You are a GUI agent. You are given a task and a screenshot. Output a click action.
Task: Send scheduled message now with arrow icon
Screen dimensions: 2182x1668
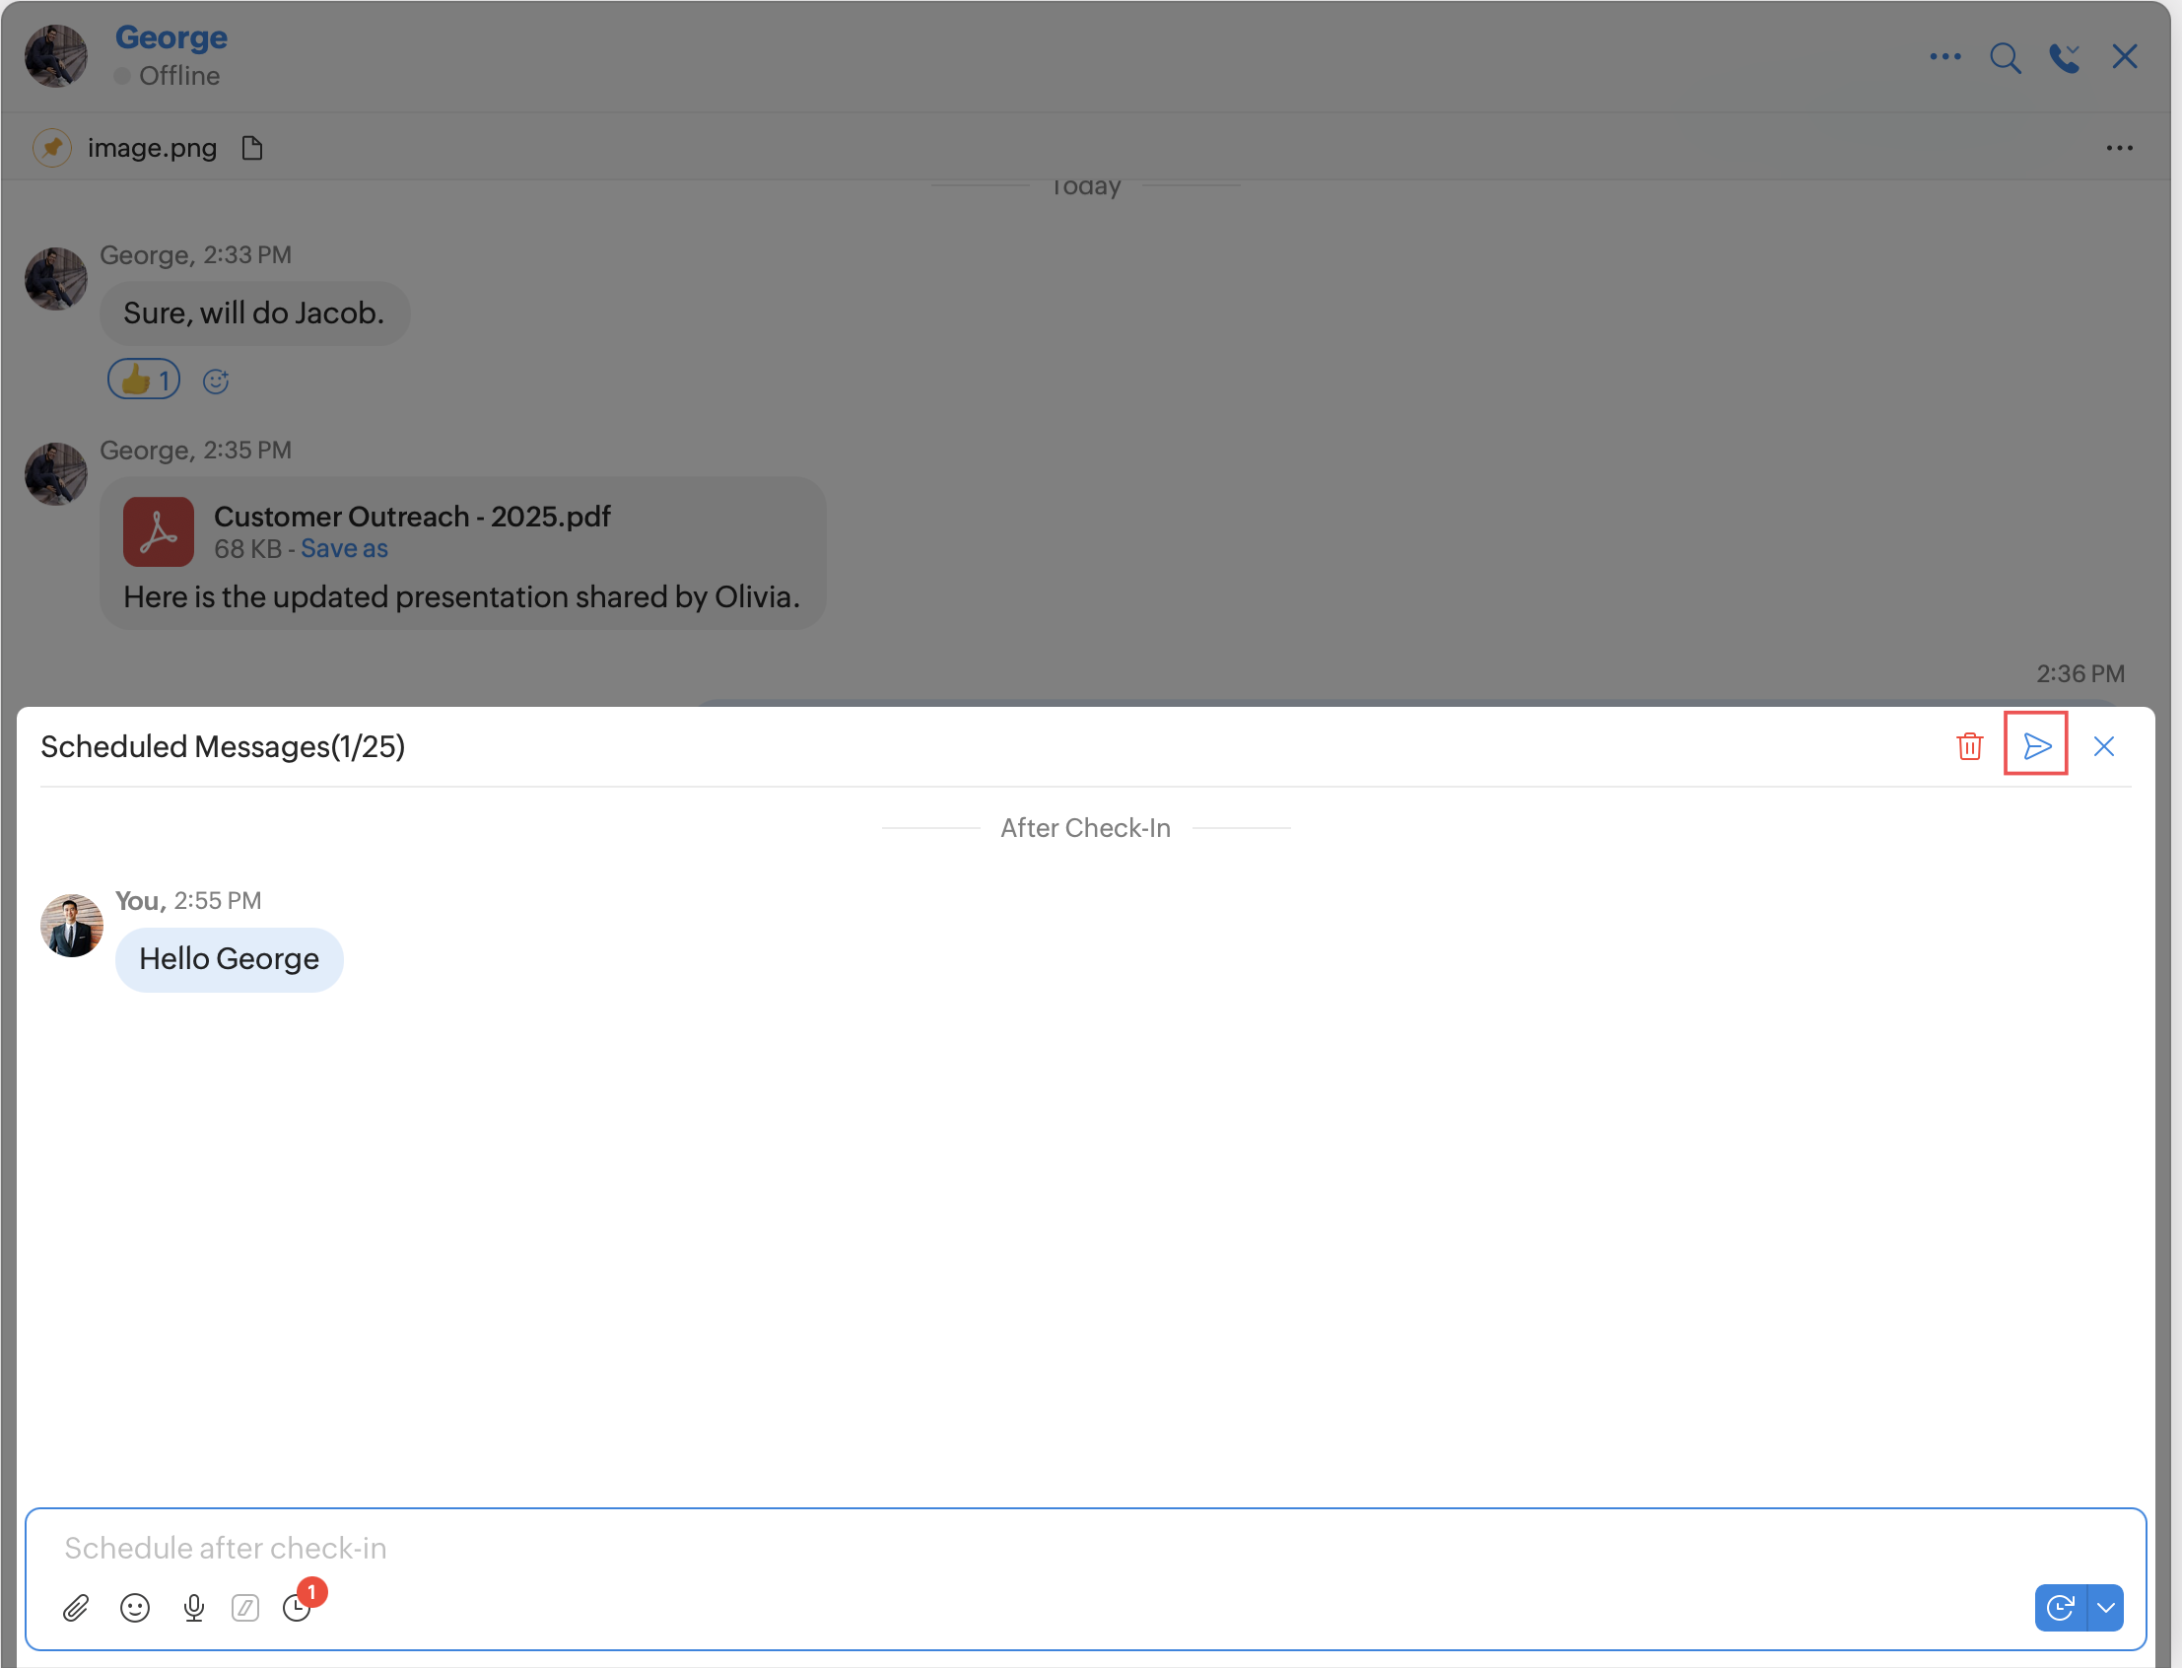coord(2036,745)
